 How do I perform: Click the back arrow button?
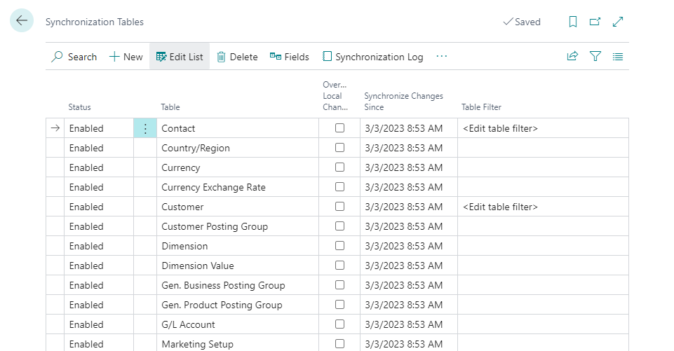(x=22, y=21)
